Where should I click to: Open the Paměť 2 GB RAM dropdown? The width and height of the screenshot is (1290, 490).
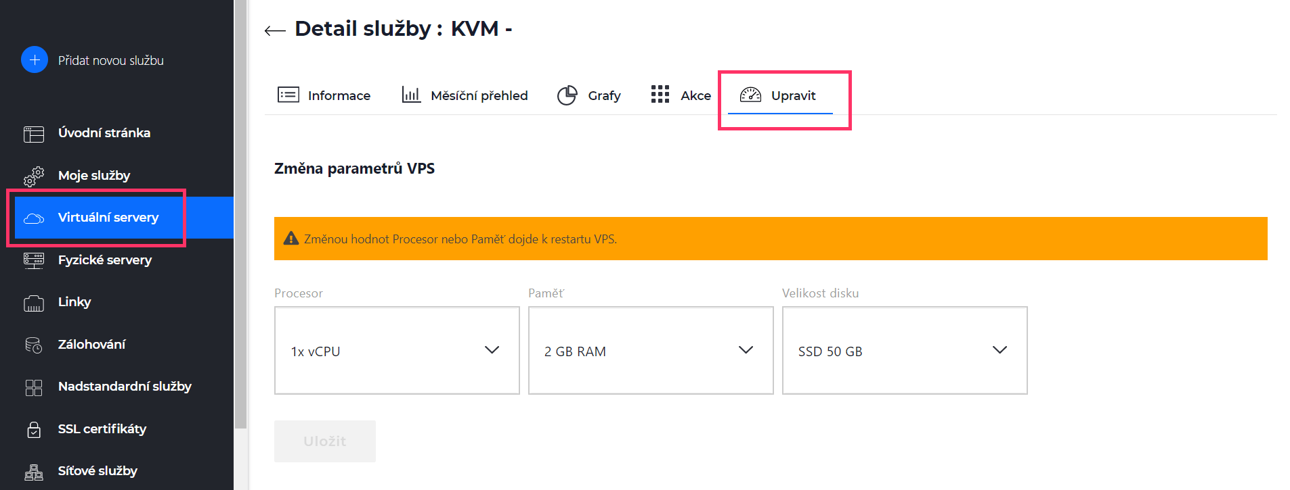coord(651,350)
